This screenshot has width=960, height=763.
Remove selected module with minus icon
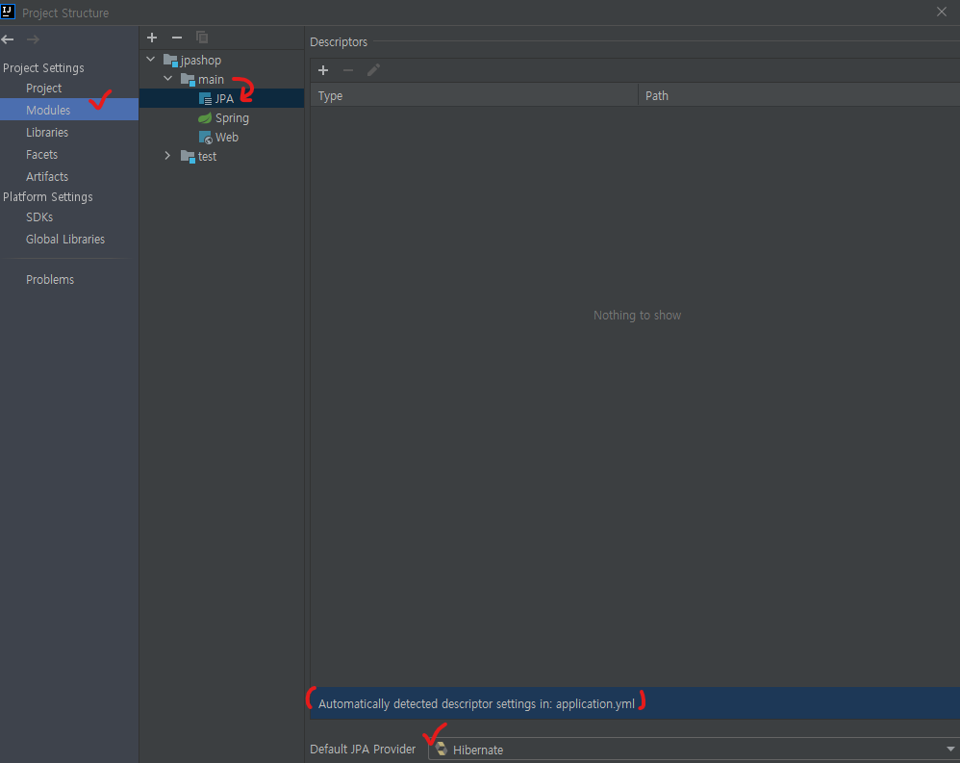point(177,38)
